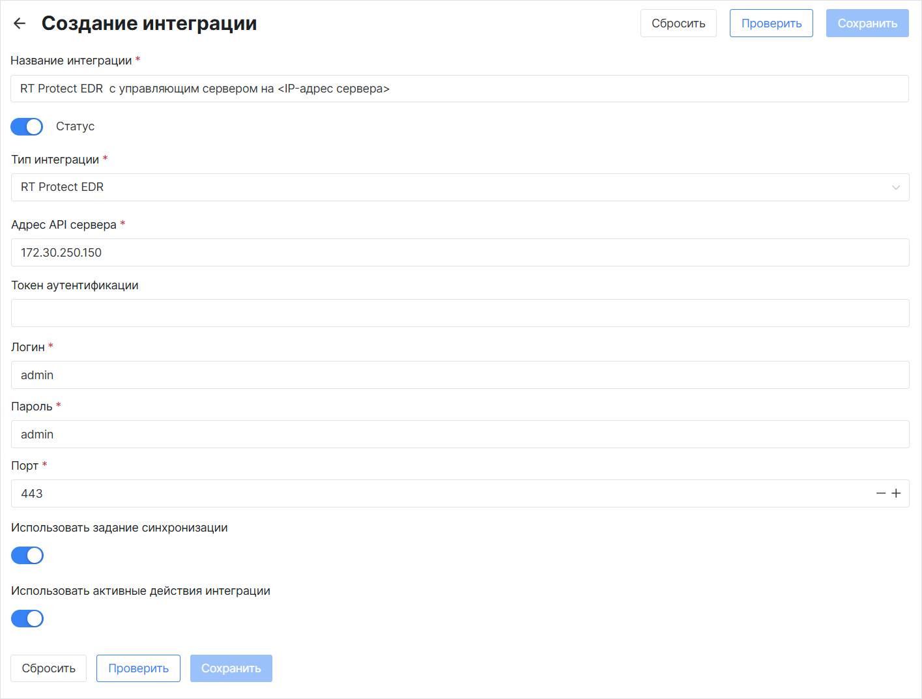The image size is (922, 699).
Task: Click bottom Проверить button
Action: [138, 668]
